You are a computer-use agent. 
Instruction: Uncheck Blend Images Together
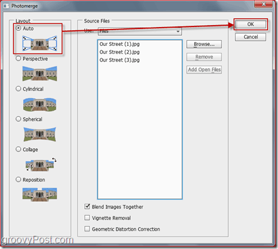click(87, 206)
